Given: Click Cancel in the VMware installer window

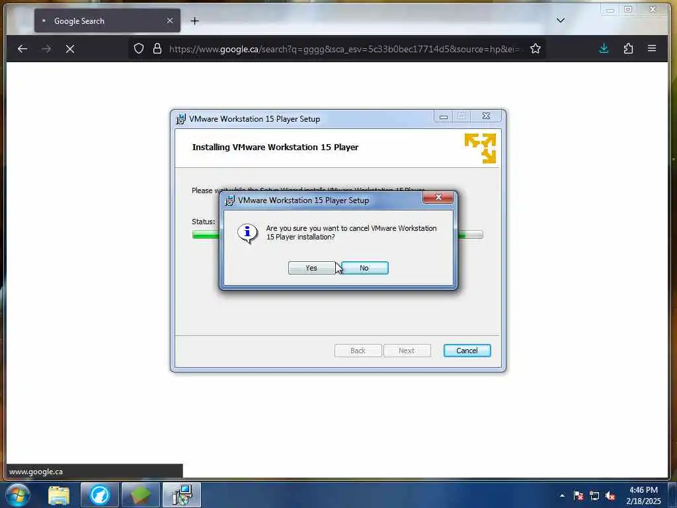Looking at the screenshot, I should (467, 351).
